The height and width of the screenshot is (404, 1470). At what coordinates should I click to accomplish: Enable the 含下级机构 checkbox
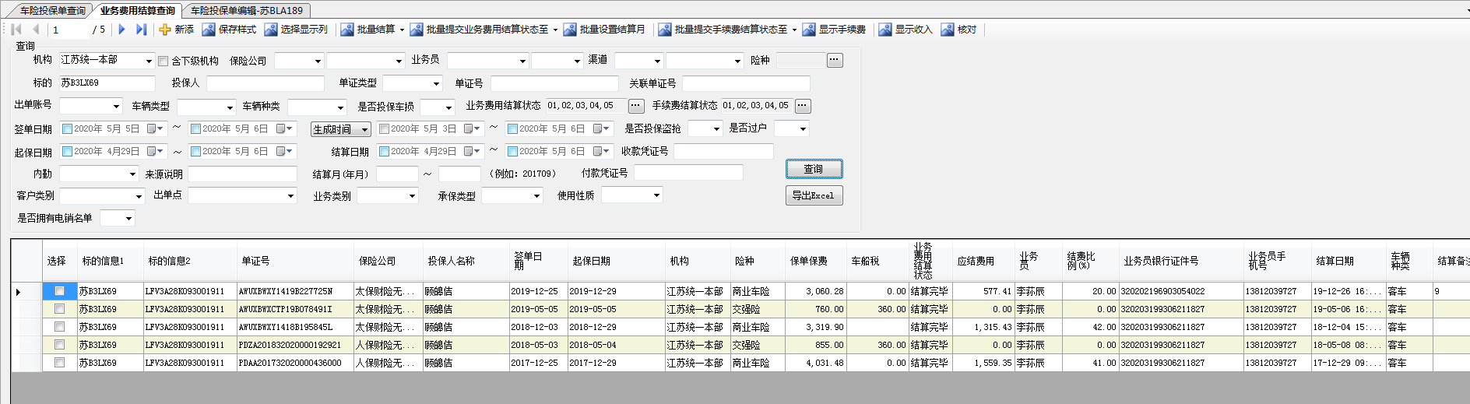click(164, 61)
